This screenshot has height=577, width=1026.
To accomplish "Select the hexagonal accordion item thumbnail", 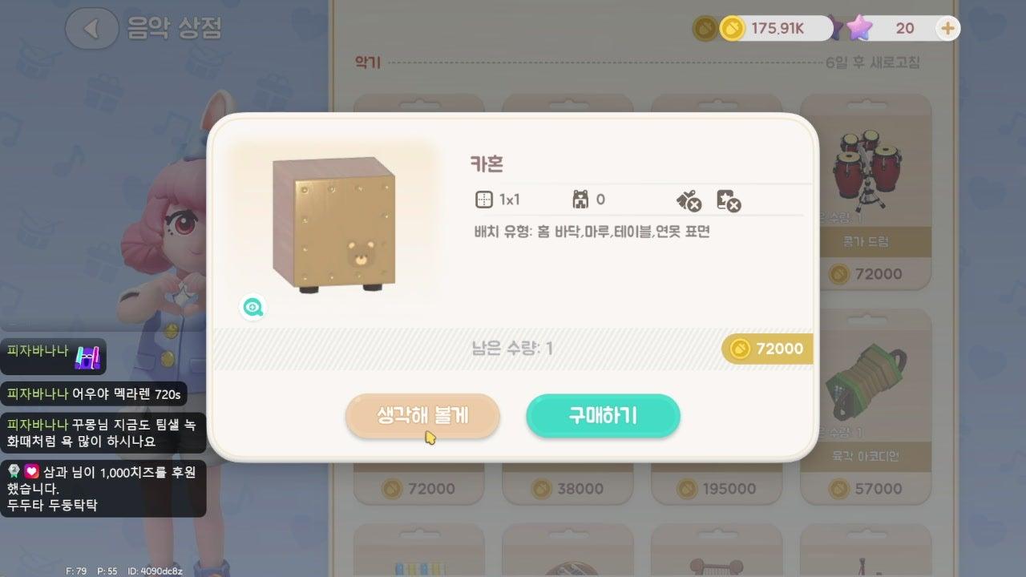I will click(866, 383).
